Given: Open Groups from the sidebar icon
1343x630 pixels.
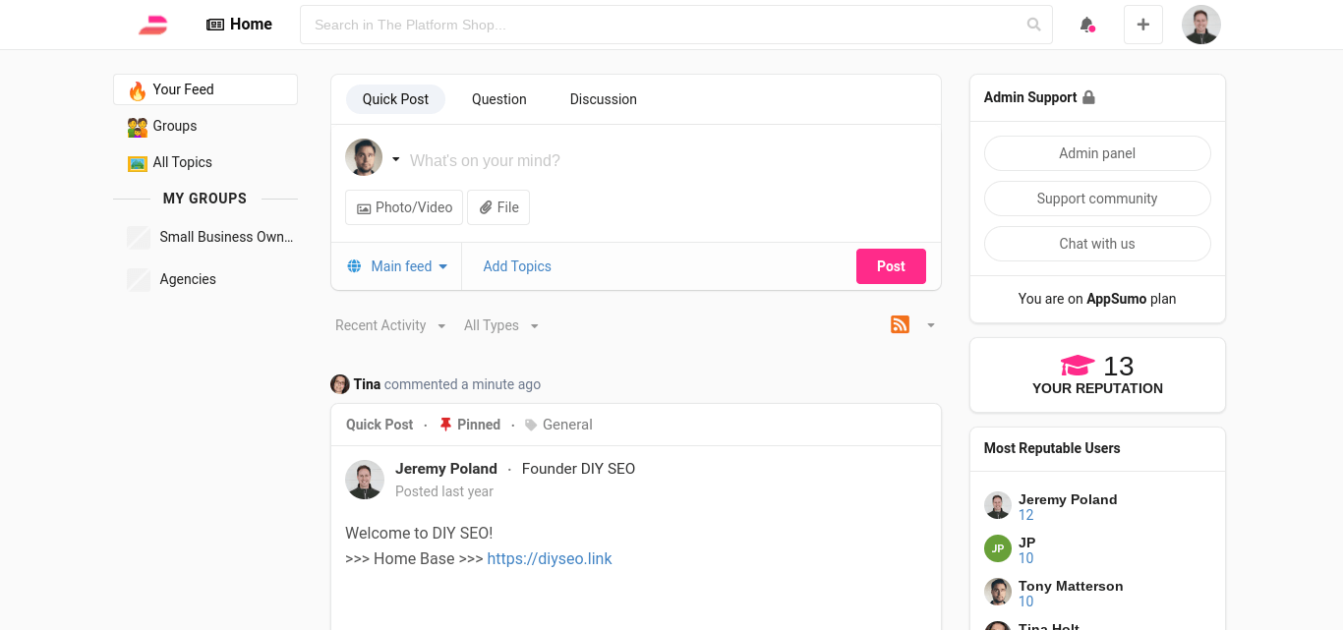Looking at the screenshot, I should (x=136, y=126).
